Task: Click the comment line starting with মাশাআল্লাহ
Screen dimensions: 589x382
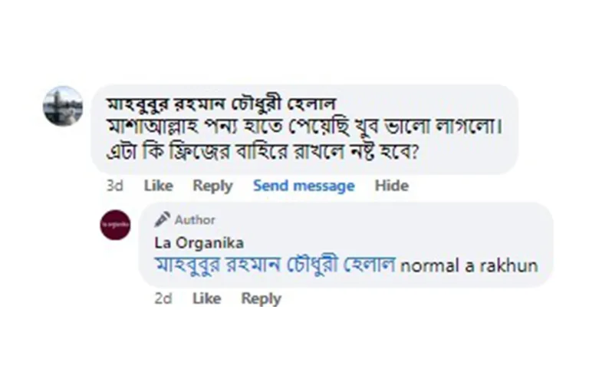Action: (x=301, y=127)
